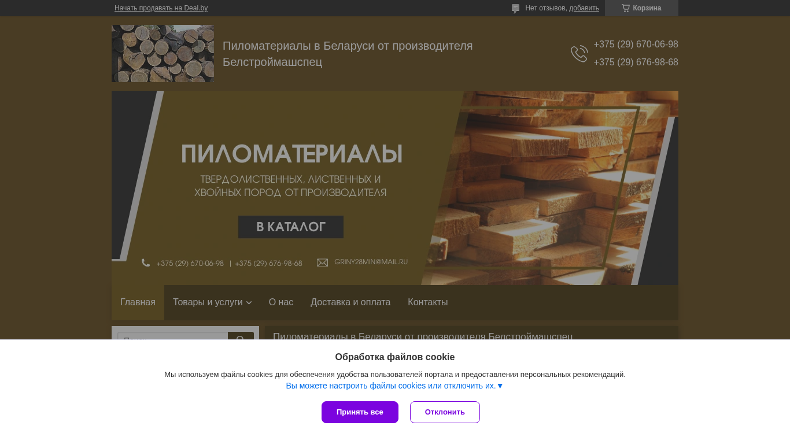790x444 pixels.
Task: Click the добавить review link
Action: [584, 8]
